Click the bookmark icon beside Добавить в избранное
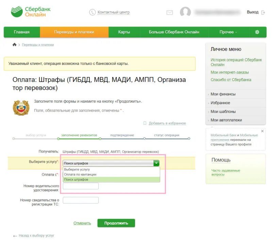Viewport: 272px width, 245px height. pos(145,123)
